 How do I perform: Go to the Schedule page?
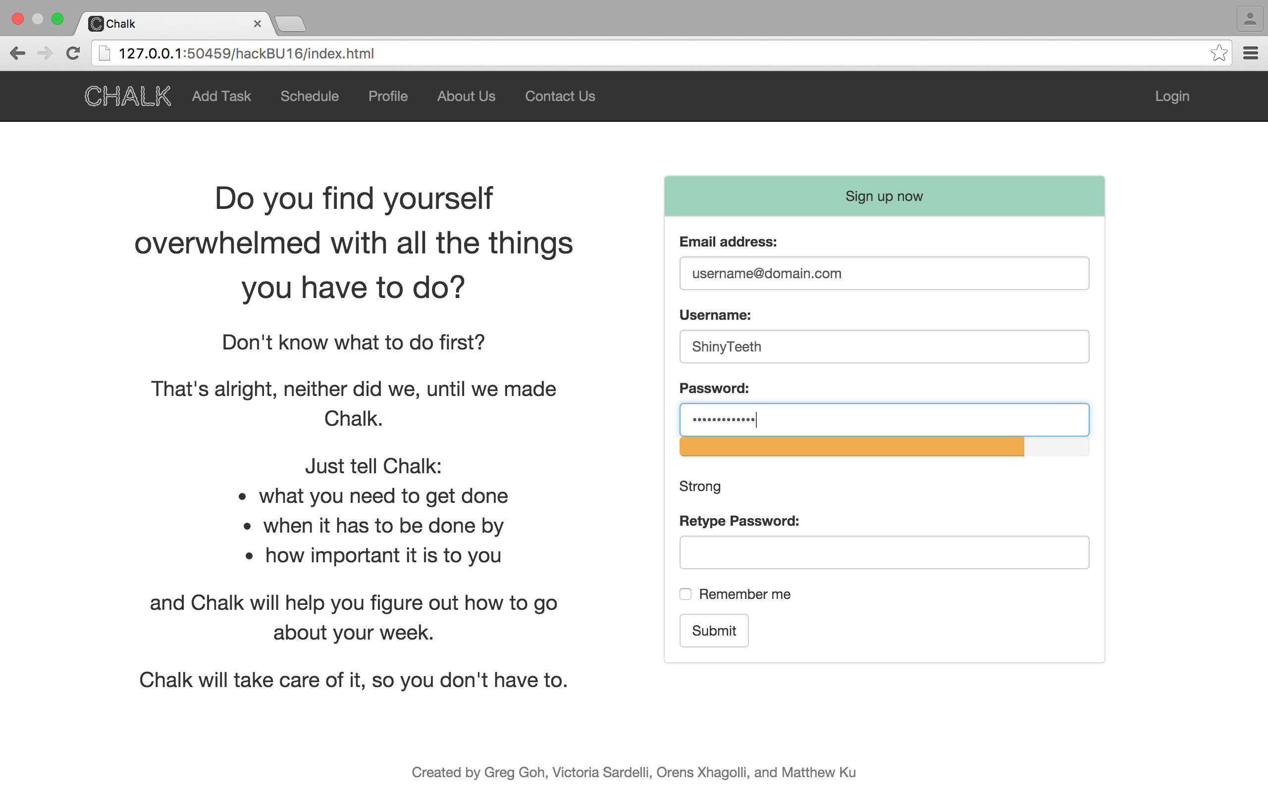pyautogui.click(x=309, y=97)
